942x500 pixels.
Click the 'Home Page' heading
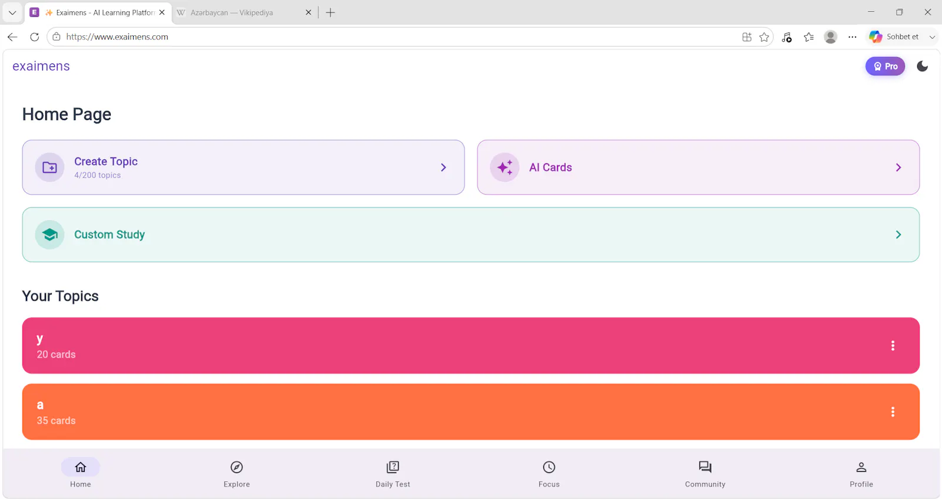pyautogui.click(x=67, y=114)
